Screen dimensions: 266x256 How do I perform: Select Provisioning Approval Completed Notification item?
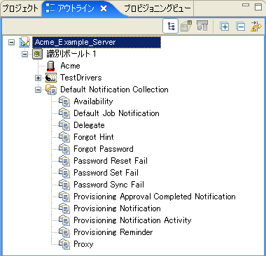click(155, 197)
